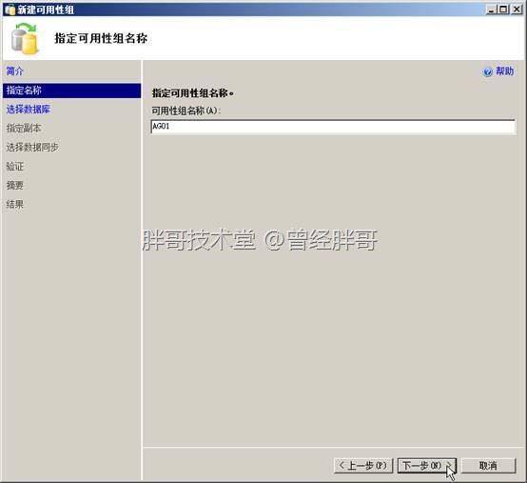This screenshot has width=527, height=483.
Task: Cancel the wizard with 取消 button
Action: (488, 466)
